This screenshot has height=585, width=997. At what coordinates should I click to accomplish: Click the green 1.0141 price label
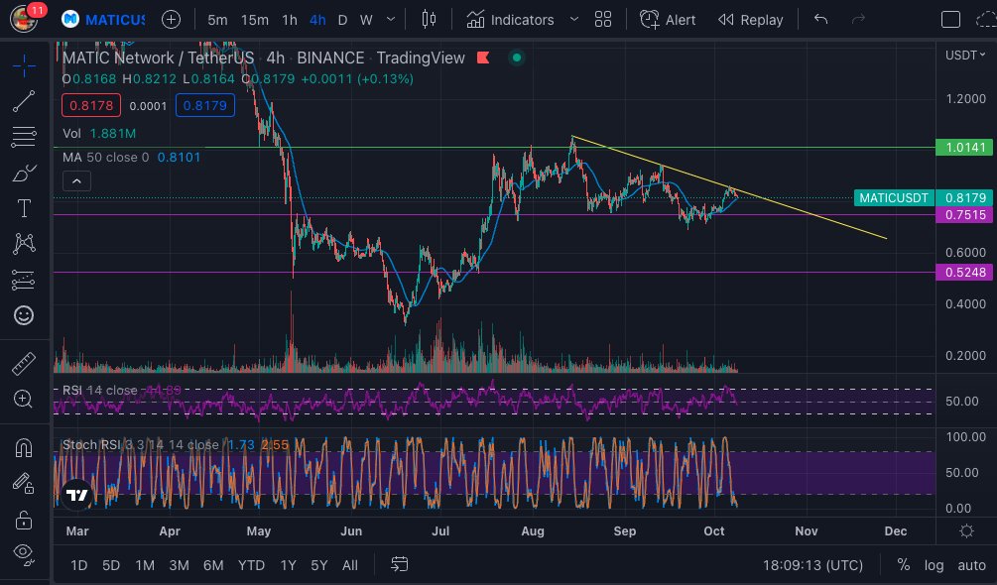click(964, 148)
